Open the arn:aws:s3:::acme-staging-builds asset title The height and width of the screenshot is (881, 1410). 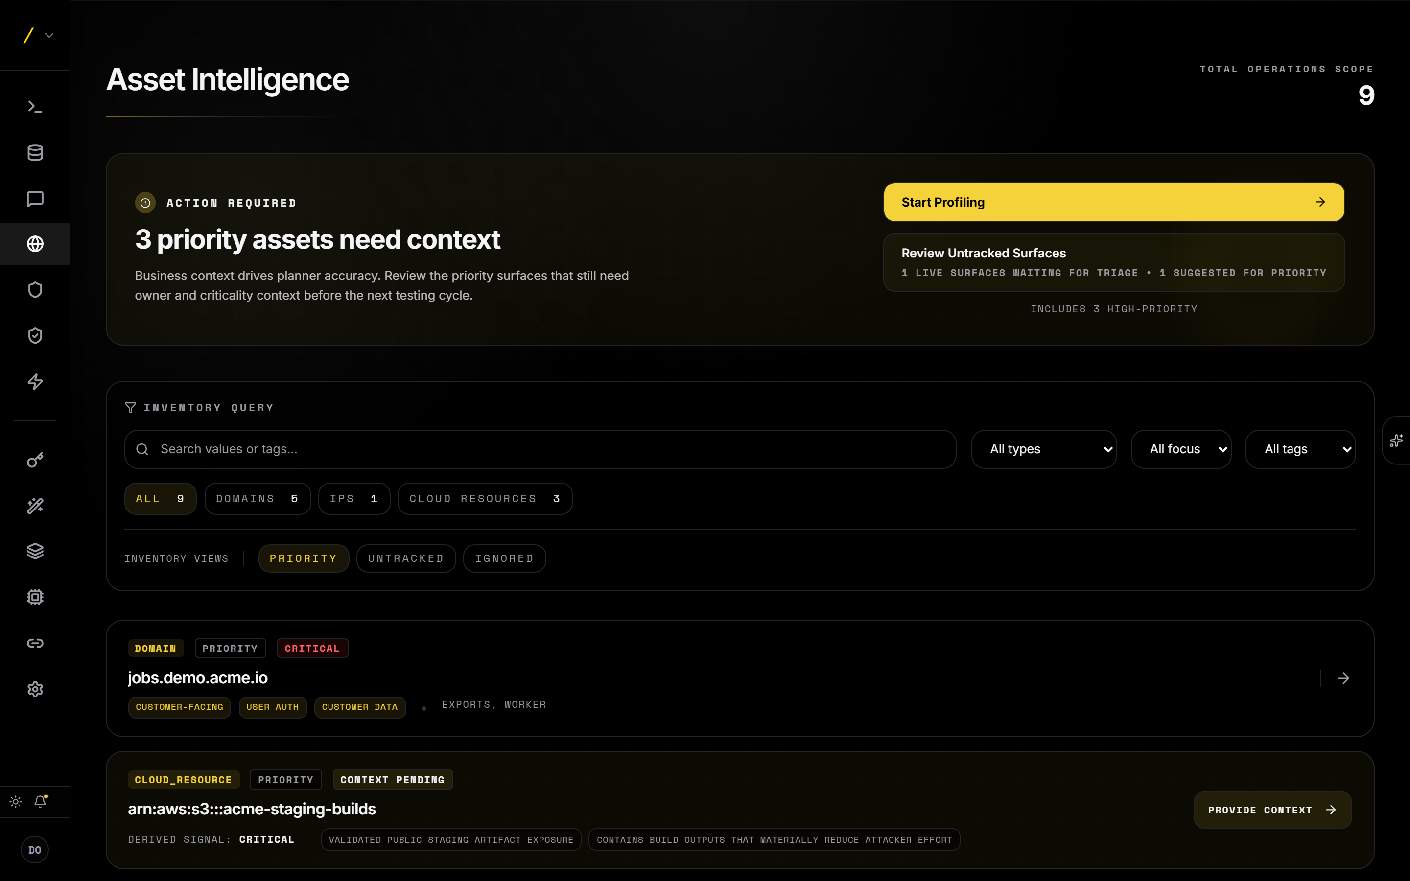coord(252,809)
